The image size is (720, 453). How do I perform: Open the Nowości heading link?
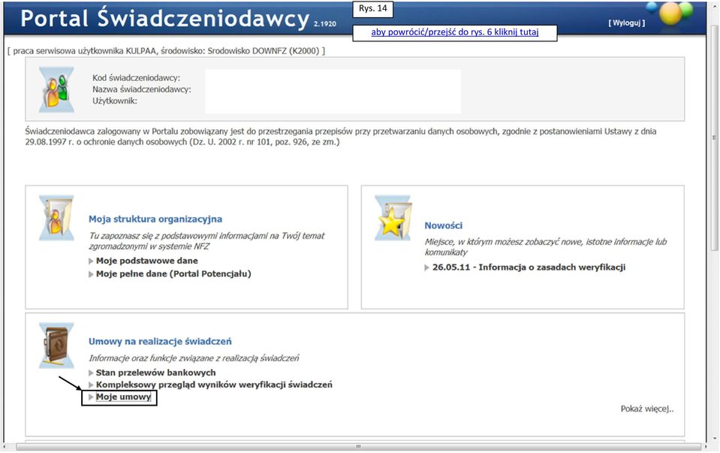[444, 225]
